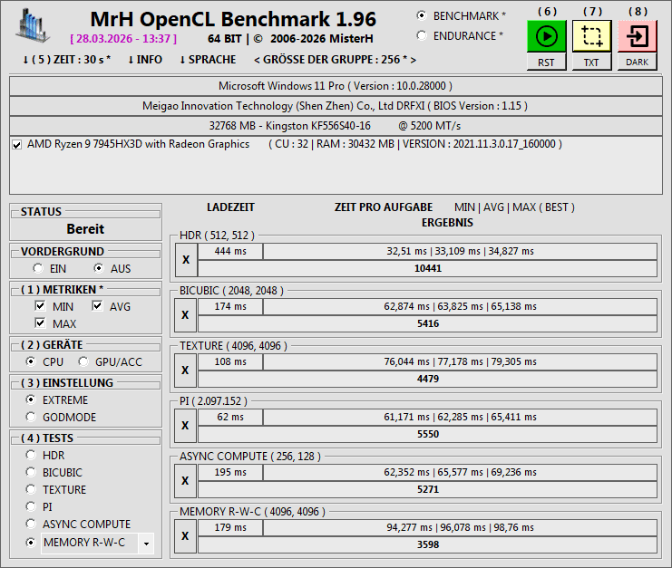Click TEXTURE timings starting 76,044 ms
672x568 pixels.
(460, 361)
